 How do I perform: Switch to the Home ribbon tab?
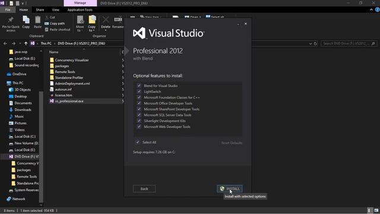point(24,10)
